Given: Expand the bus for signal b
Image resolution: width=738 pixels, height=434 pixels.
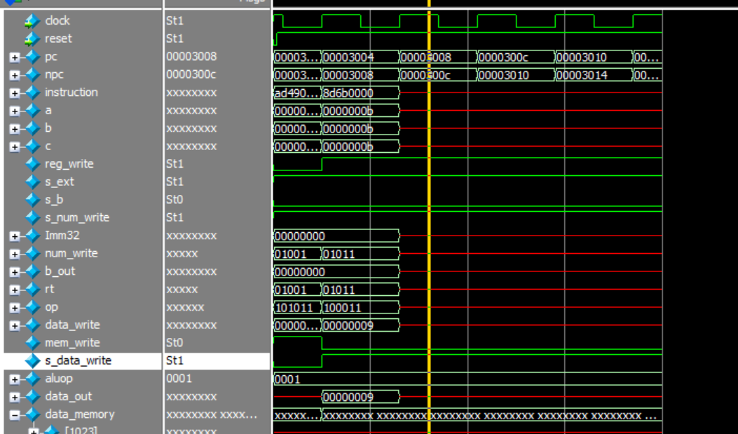Looking at the screenshot, I should click(15, 129).
